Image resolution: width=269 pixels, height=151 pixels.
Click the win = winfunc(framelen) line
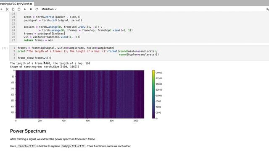pos(52,37)
